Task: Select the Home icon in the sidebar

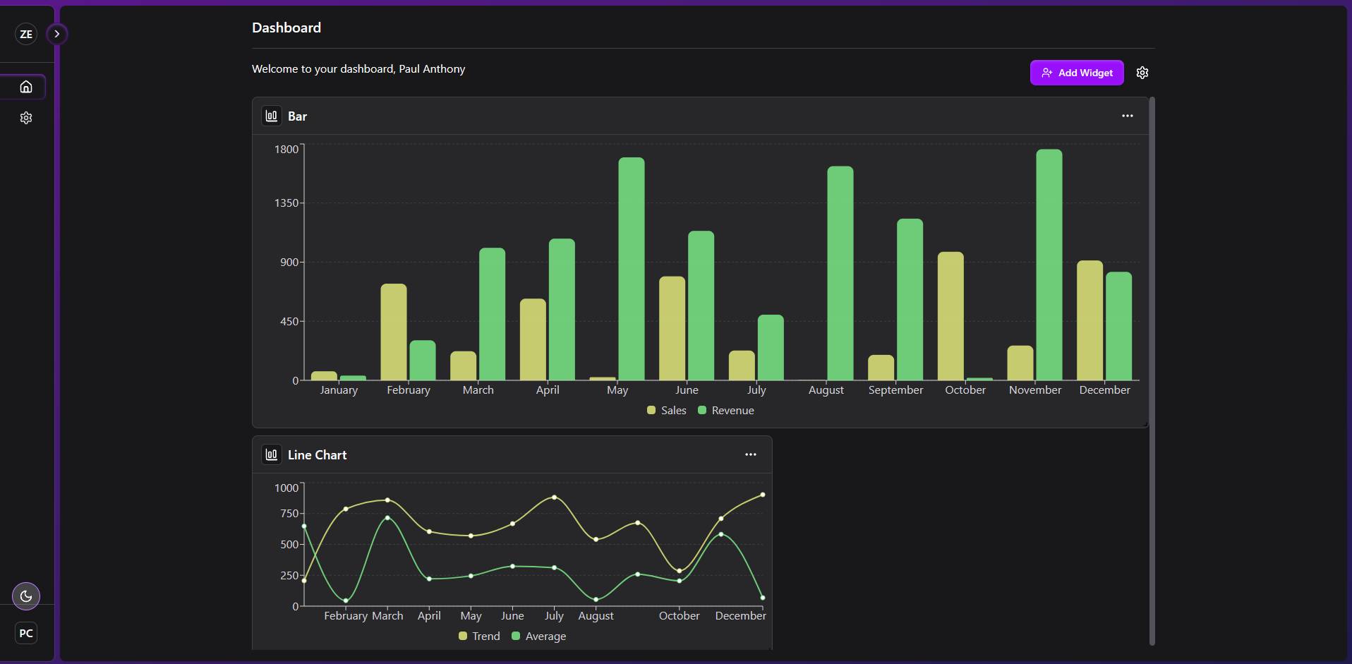Action: [x=25, y=86]
